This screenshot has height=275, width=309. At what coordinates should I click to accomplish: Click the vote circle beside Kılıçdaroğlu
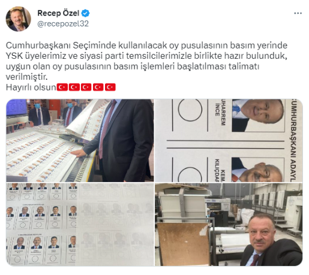(190, 174)
